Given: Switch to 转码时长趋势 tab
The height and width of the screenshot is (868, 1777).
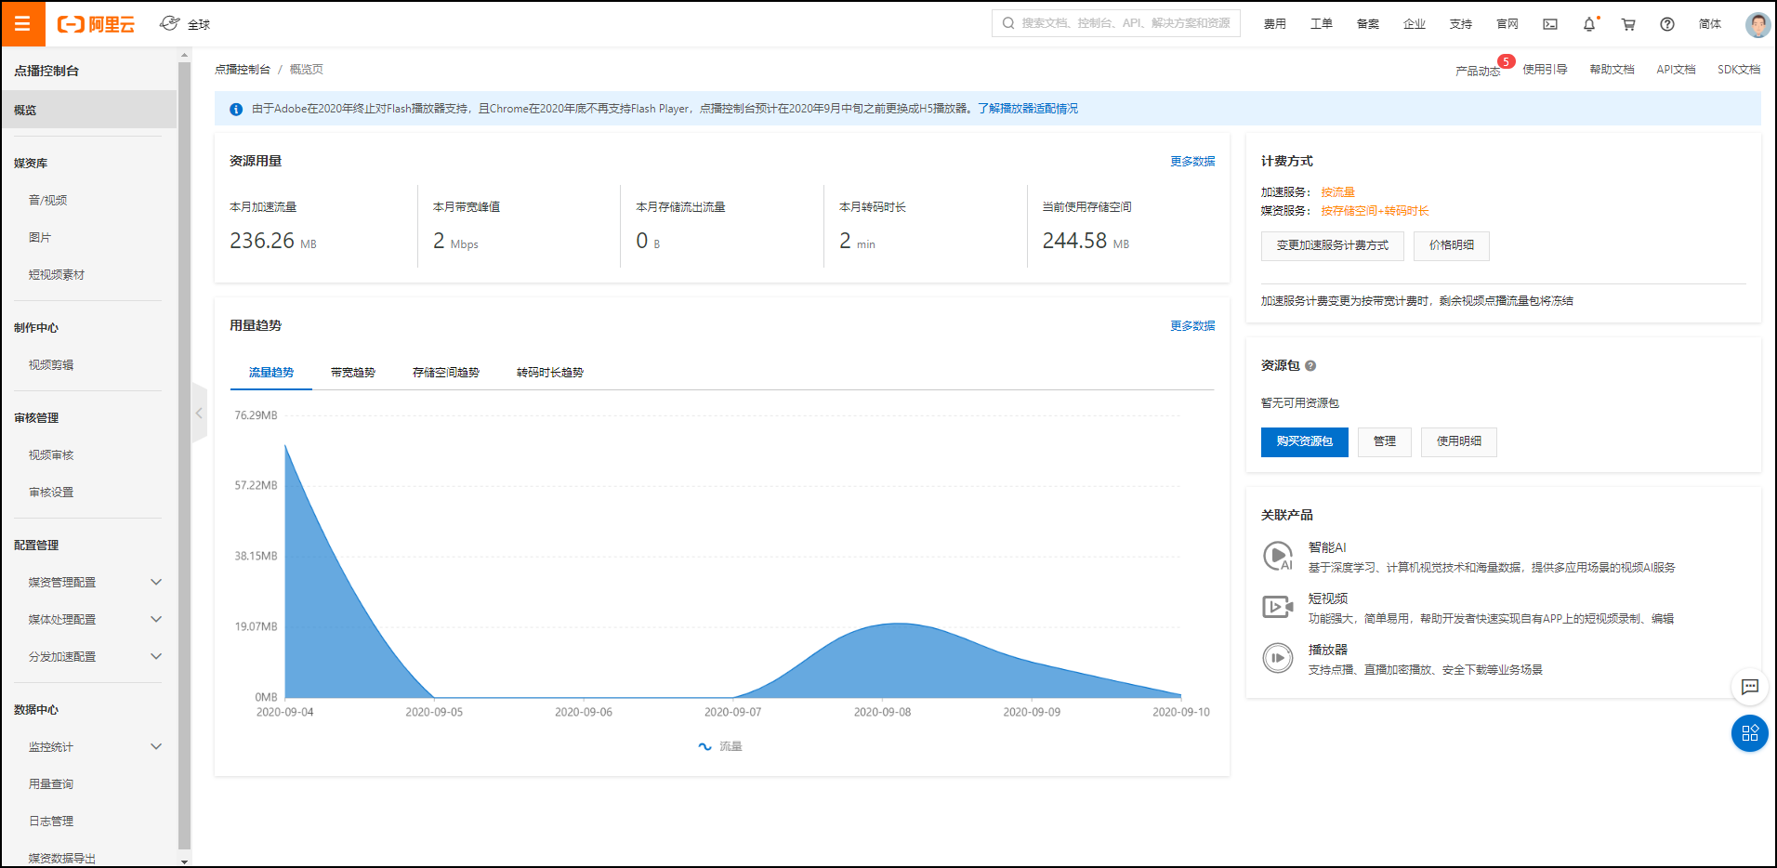Looking at the screenshot, I should click(x=550, y=373).
